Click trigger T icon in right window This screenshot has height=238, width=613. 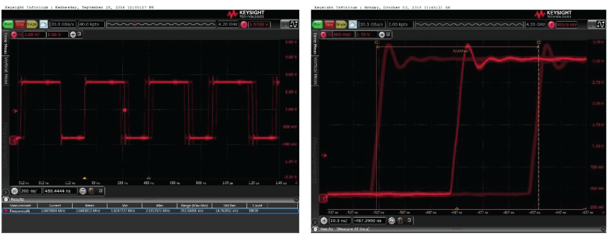point(552,24)
